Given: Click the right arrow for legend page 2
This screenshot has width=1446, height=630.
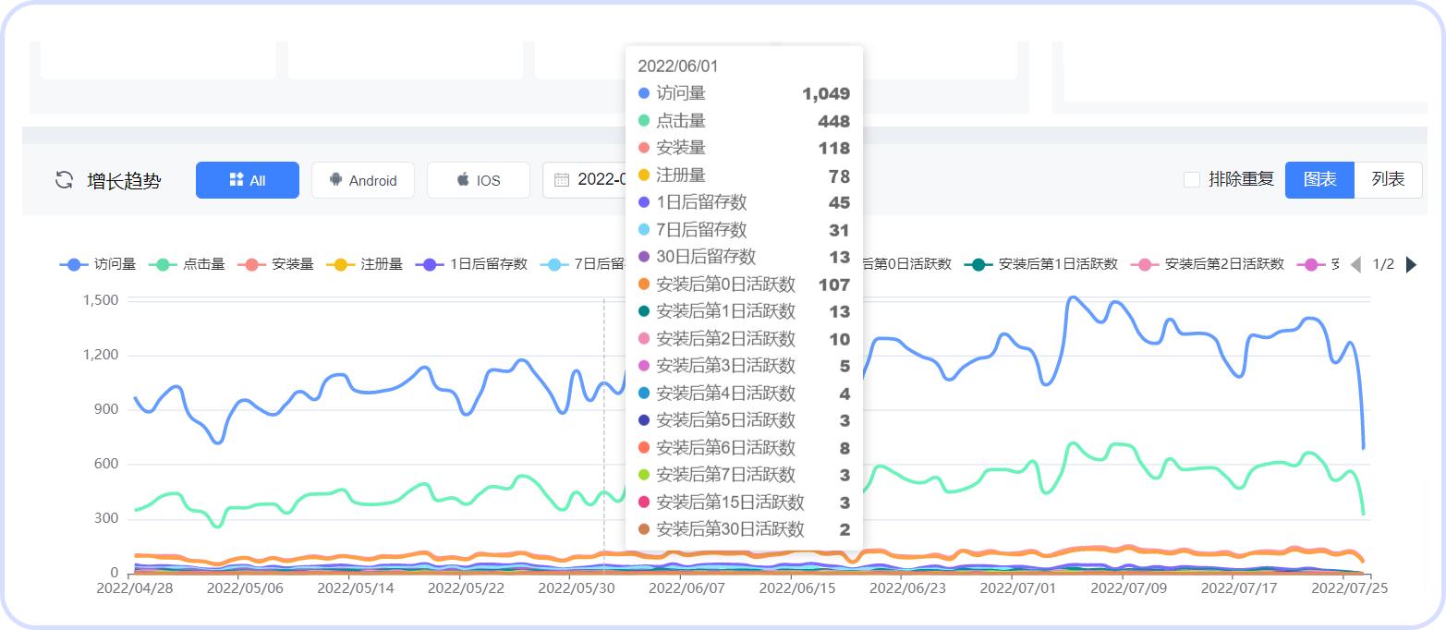Looking at the screenshot, I should click(1410, 264).
